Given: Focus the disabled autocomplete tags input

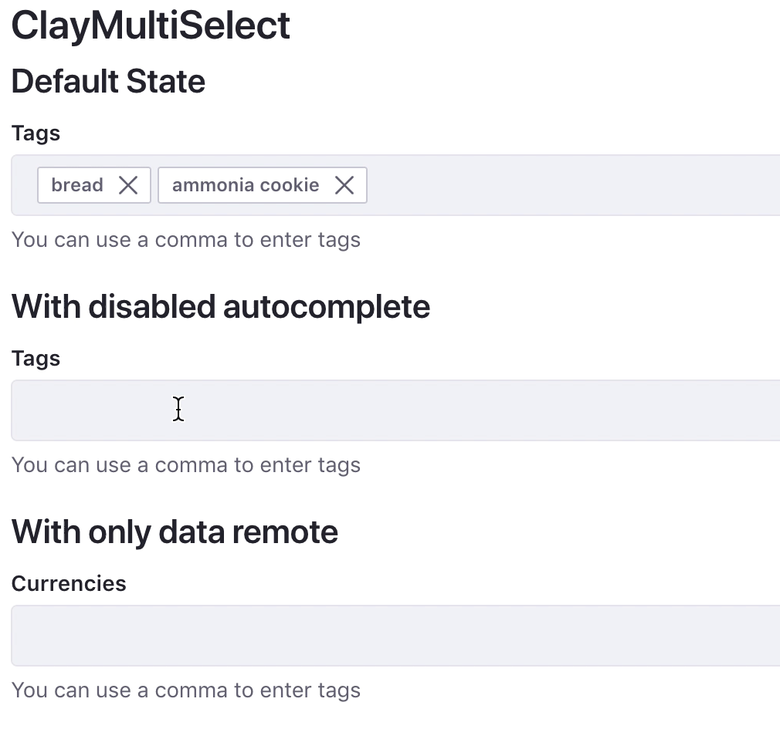Looking at the screenshot, I should (x=386, y=410).
